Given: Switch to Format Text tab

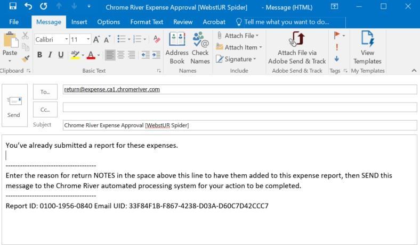Looking at the screenshot, I should 147,22.
